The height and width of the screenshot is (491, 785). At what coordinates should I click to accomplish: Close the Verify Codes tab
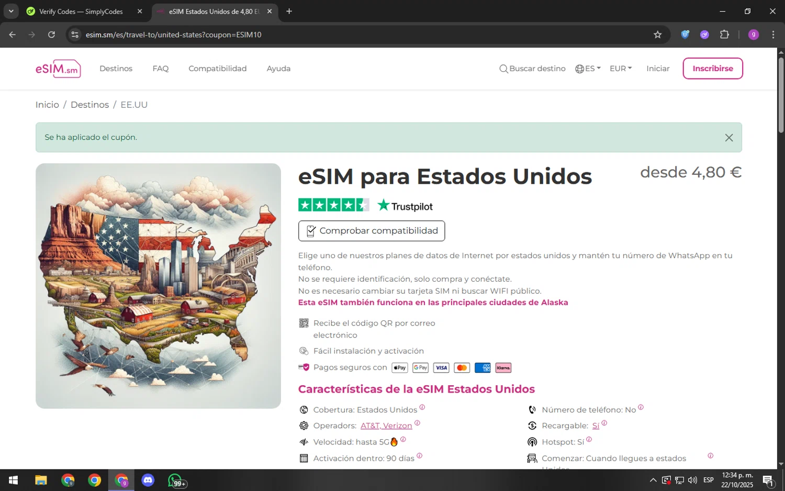pyautogui.click(x=140, y=12)
